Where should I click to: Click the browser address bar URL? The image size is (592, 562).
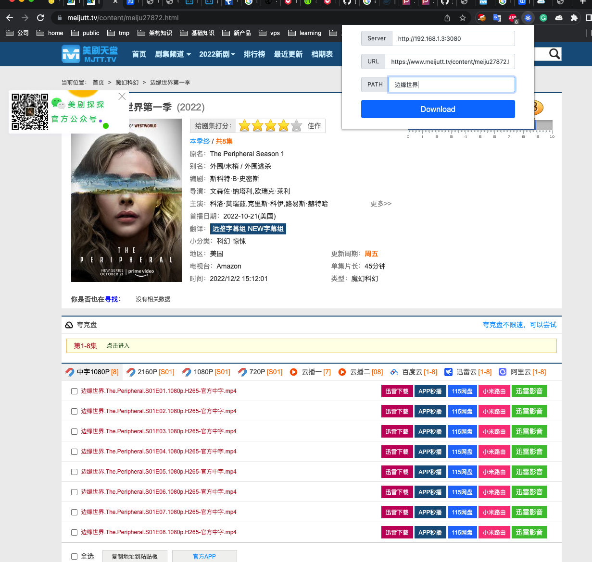point(123,18)
